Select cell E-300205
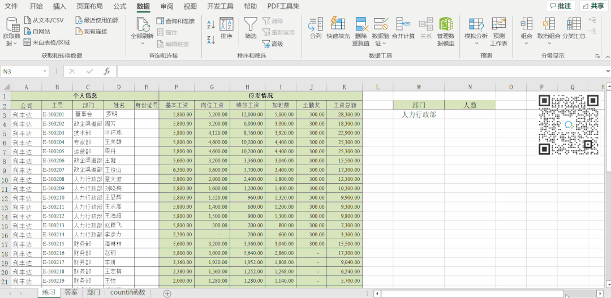This screenshot has height=298, width=611. click(57, 152)
